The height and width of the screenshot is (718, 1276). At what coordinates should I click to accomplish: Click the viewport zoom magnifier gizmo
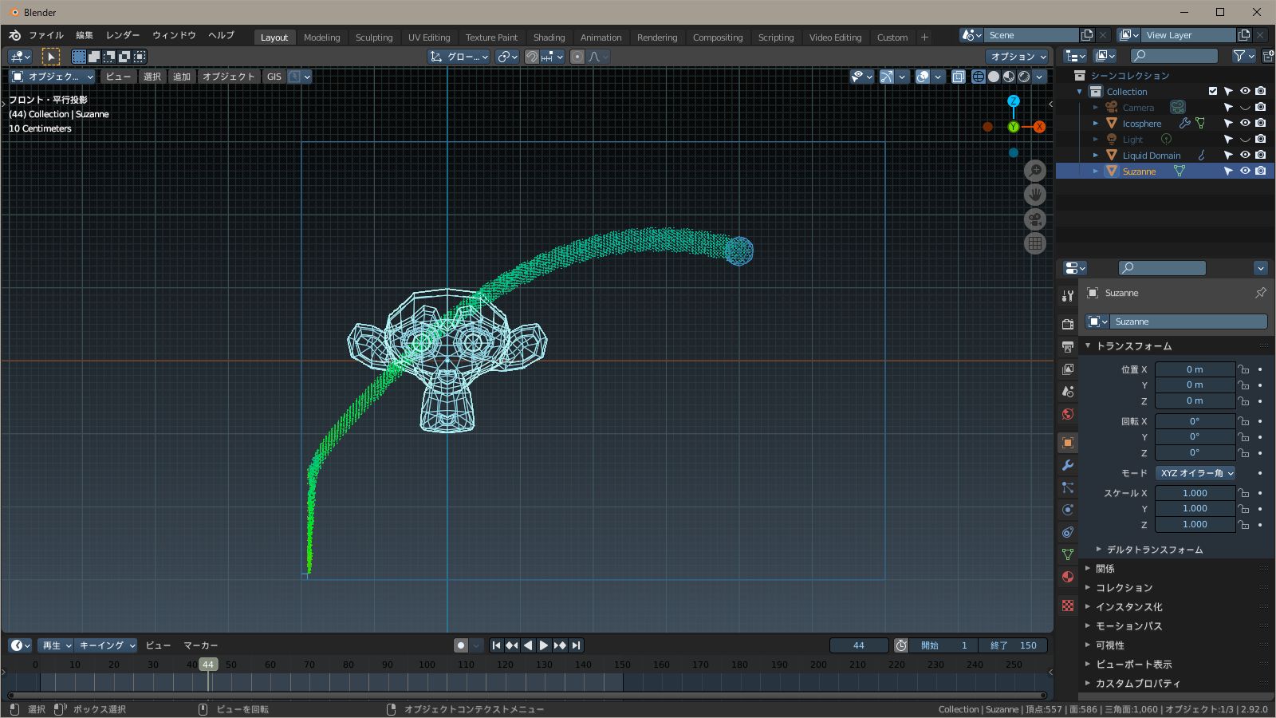(1035, 171)
